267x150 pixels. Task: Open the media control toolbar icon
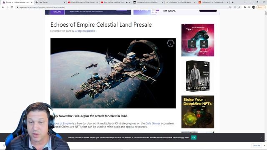(x=249, y=7)
